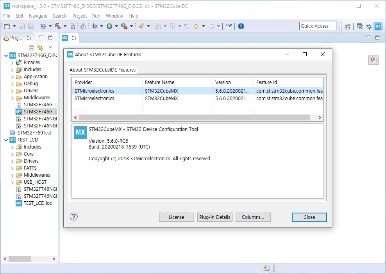The image size is (386, 274).
Task: Open the Search menu
Action: 60,16
